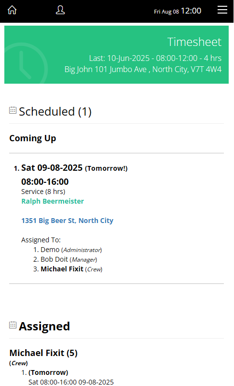Viewport: 234px width, 386px height.
Task: Click Sat 09-08-2025 schedule entry
Action: pos(52,168)
